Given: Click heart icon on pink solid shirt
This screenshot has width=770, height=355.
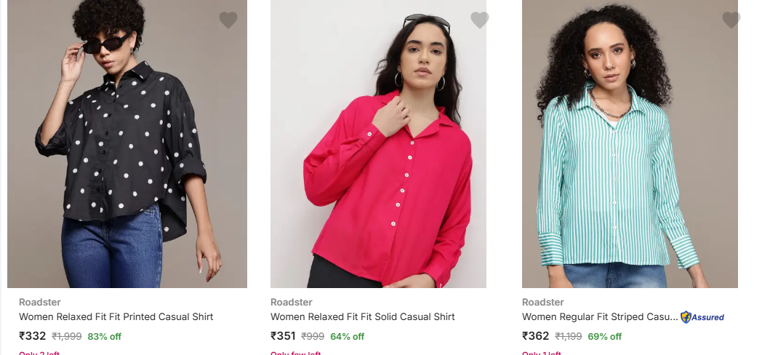Looking at the screenshot, I should 480,20.
